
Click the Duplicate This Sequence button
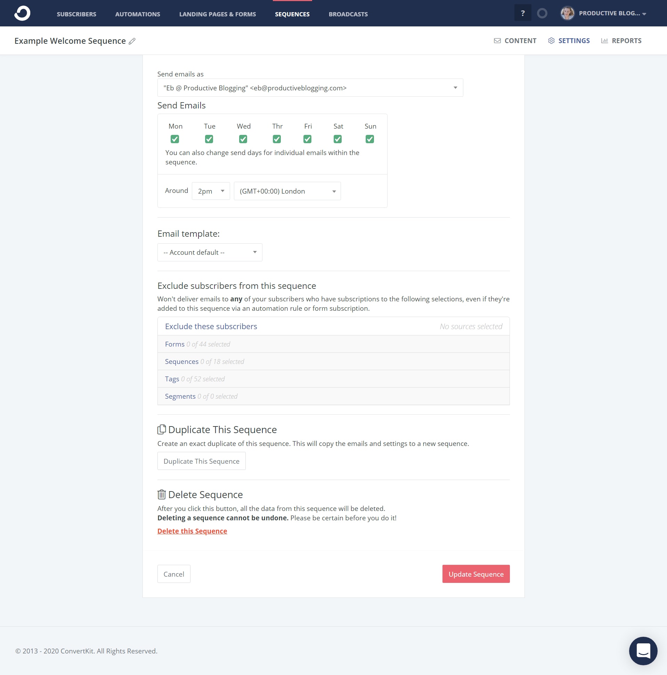pos(201,461)
